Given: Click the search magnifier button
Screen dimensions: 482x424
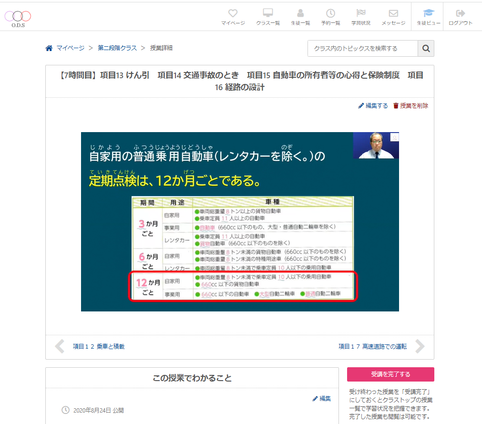Looking at the screenshot, I should [426, 49].
